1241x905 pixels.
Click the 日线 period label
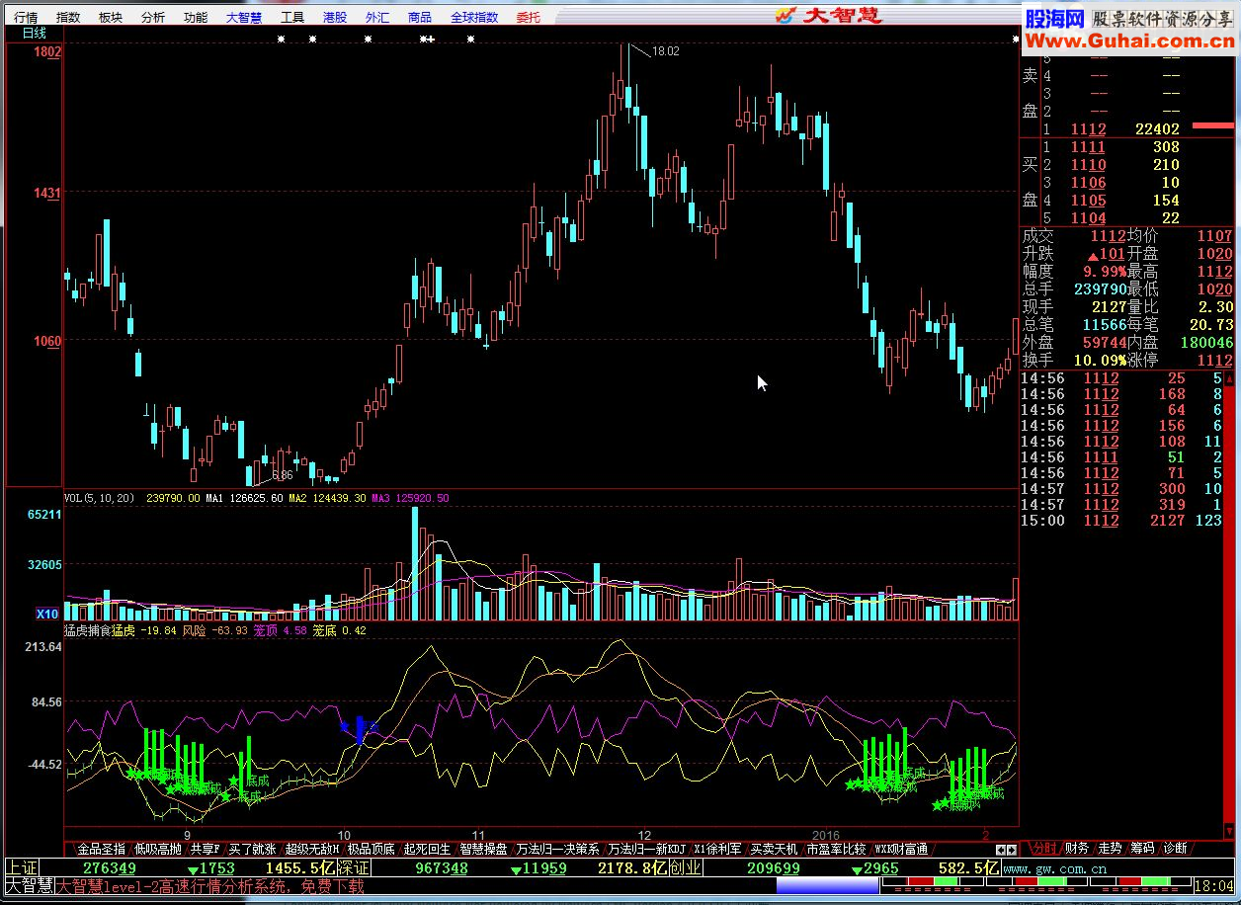pyautogui.click(x=35, y=33)
